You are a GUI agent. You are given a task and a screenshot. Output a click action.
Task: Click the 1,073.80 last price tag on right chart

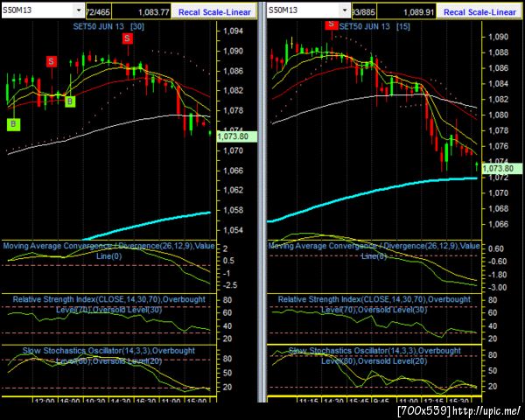pos(502,169)
